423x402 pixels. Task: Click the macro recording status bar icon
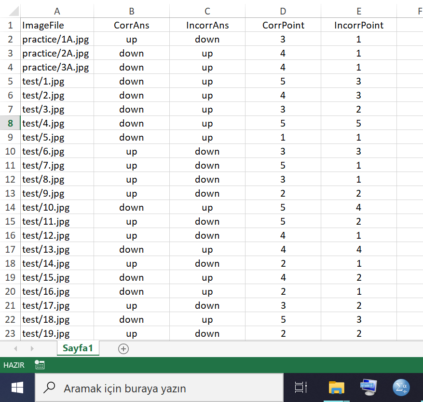coord(40,365)
